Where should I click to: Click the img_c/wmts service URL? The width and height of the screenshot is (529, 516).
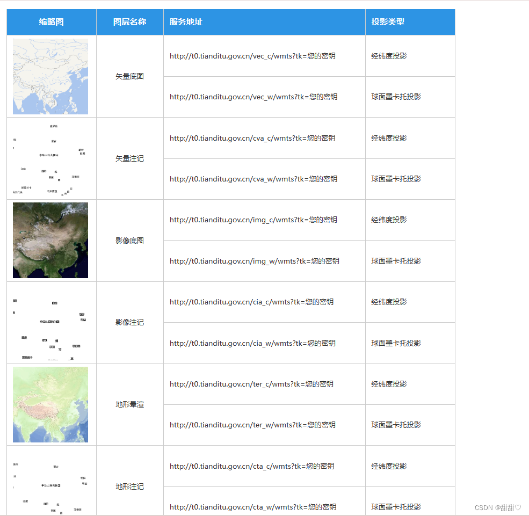[x=253, y=220]
